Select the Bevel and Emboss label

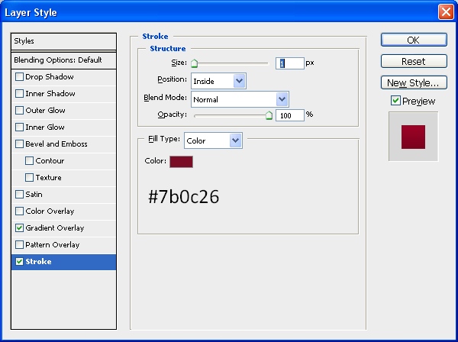tap(56, 144)
